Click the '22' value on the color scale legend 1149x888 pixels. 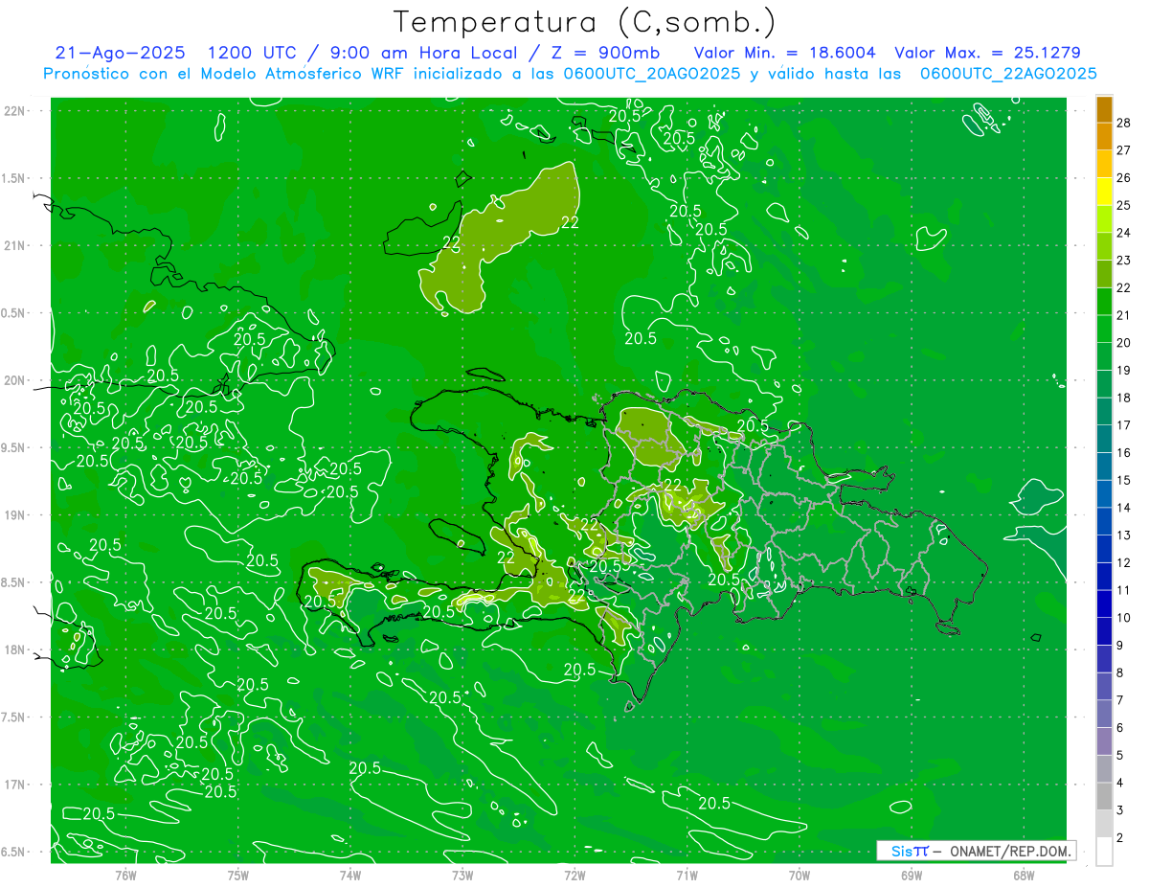[1124, 287]
